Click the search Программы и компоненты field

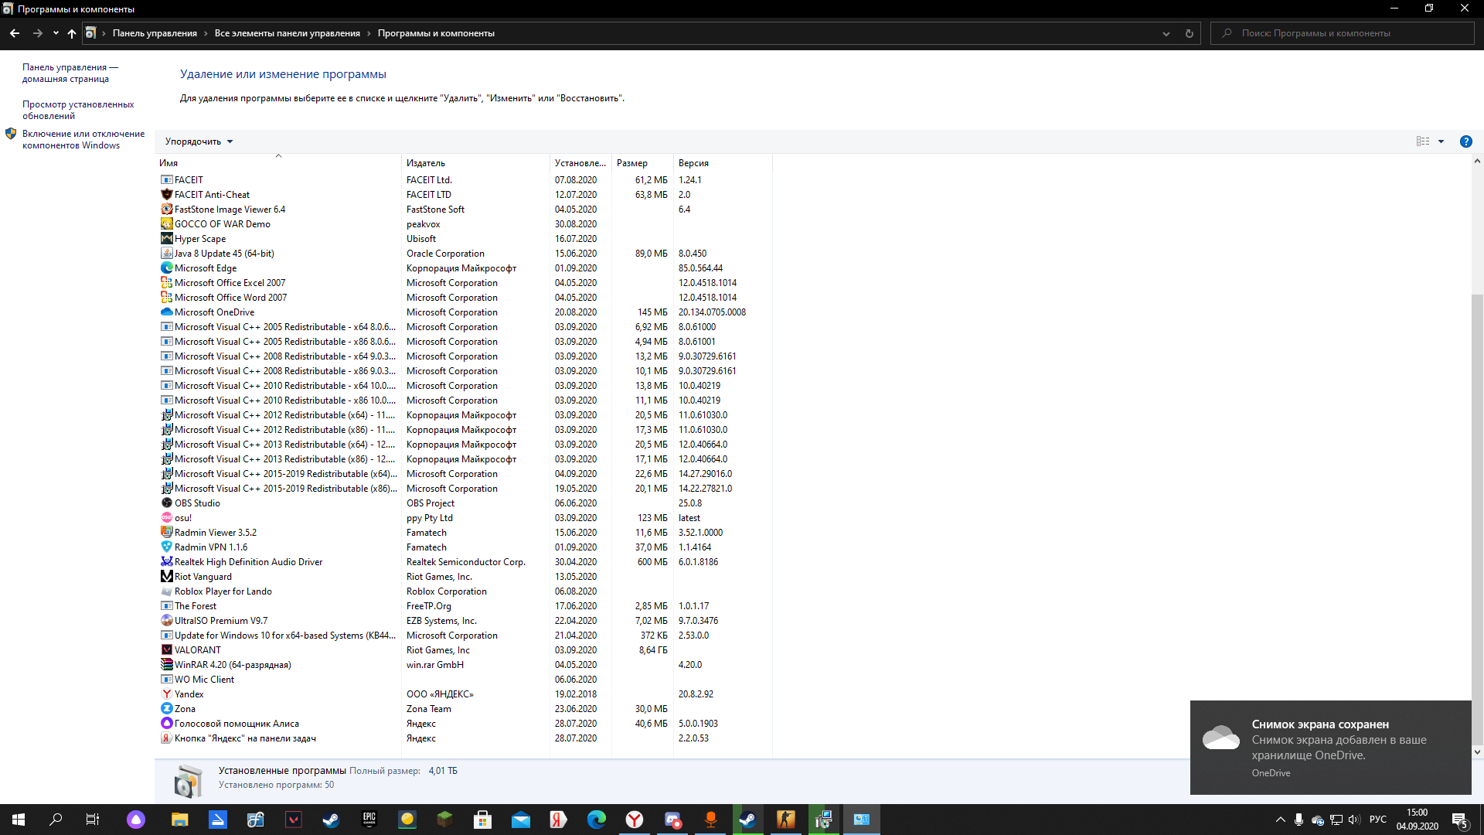(x=1343, y=33)
